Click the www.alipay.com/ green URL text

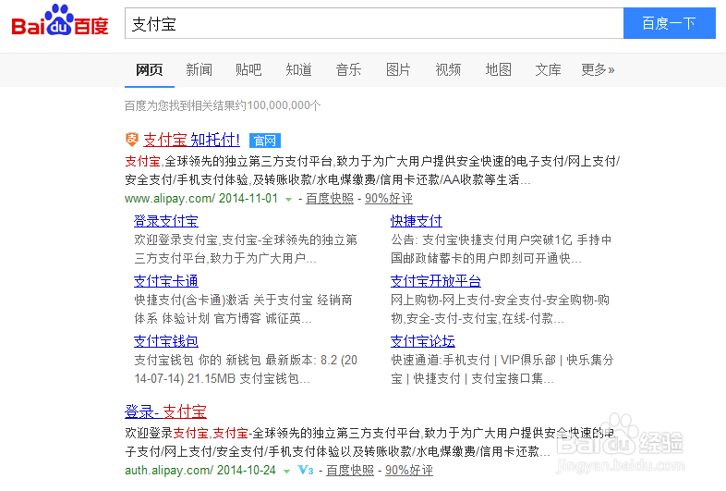coord(170,199)
